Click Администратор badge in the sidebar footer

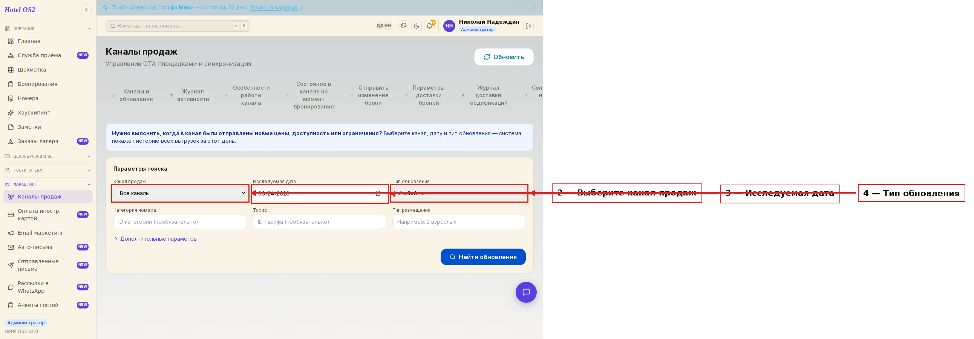point(26,323)
